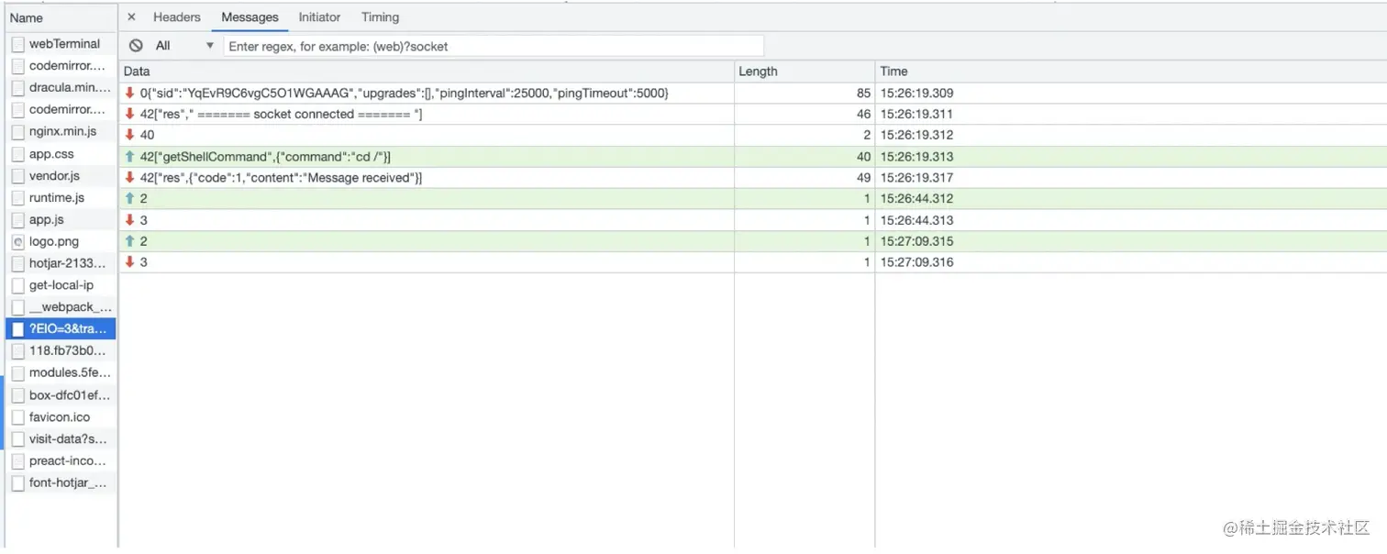
Task: Clear messages with the block icon
Action: [136, 46]
